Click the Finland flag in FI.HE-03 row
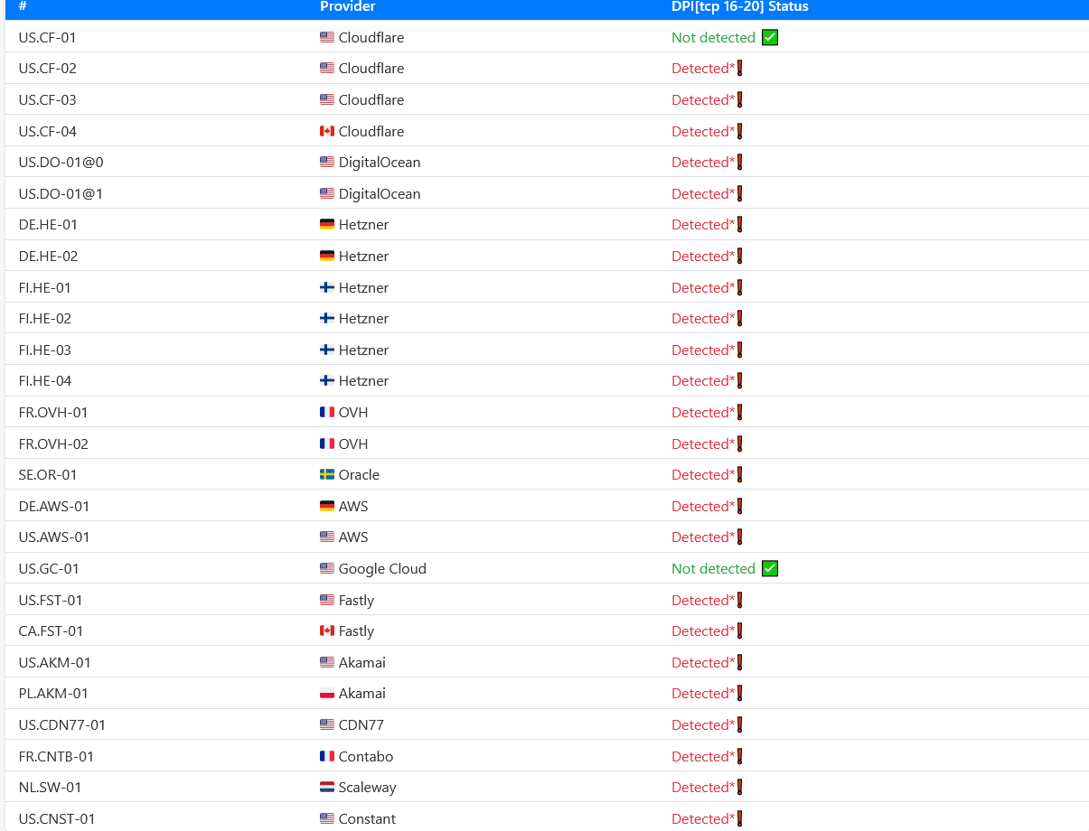The height and width of the screenshot is (831, 1089). tap(327, 350)
